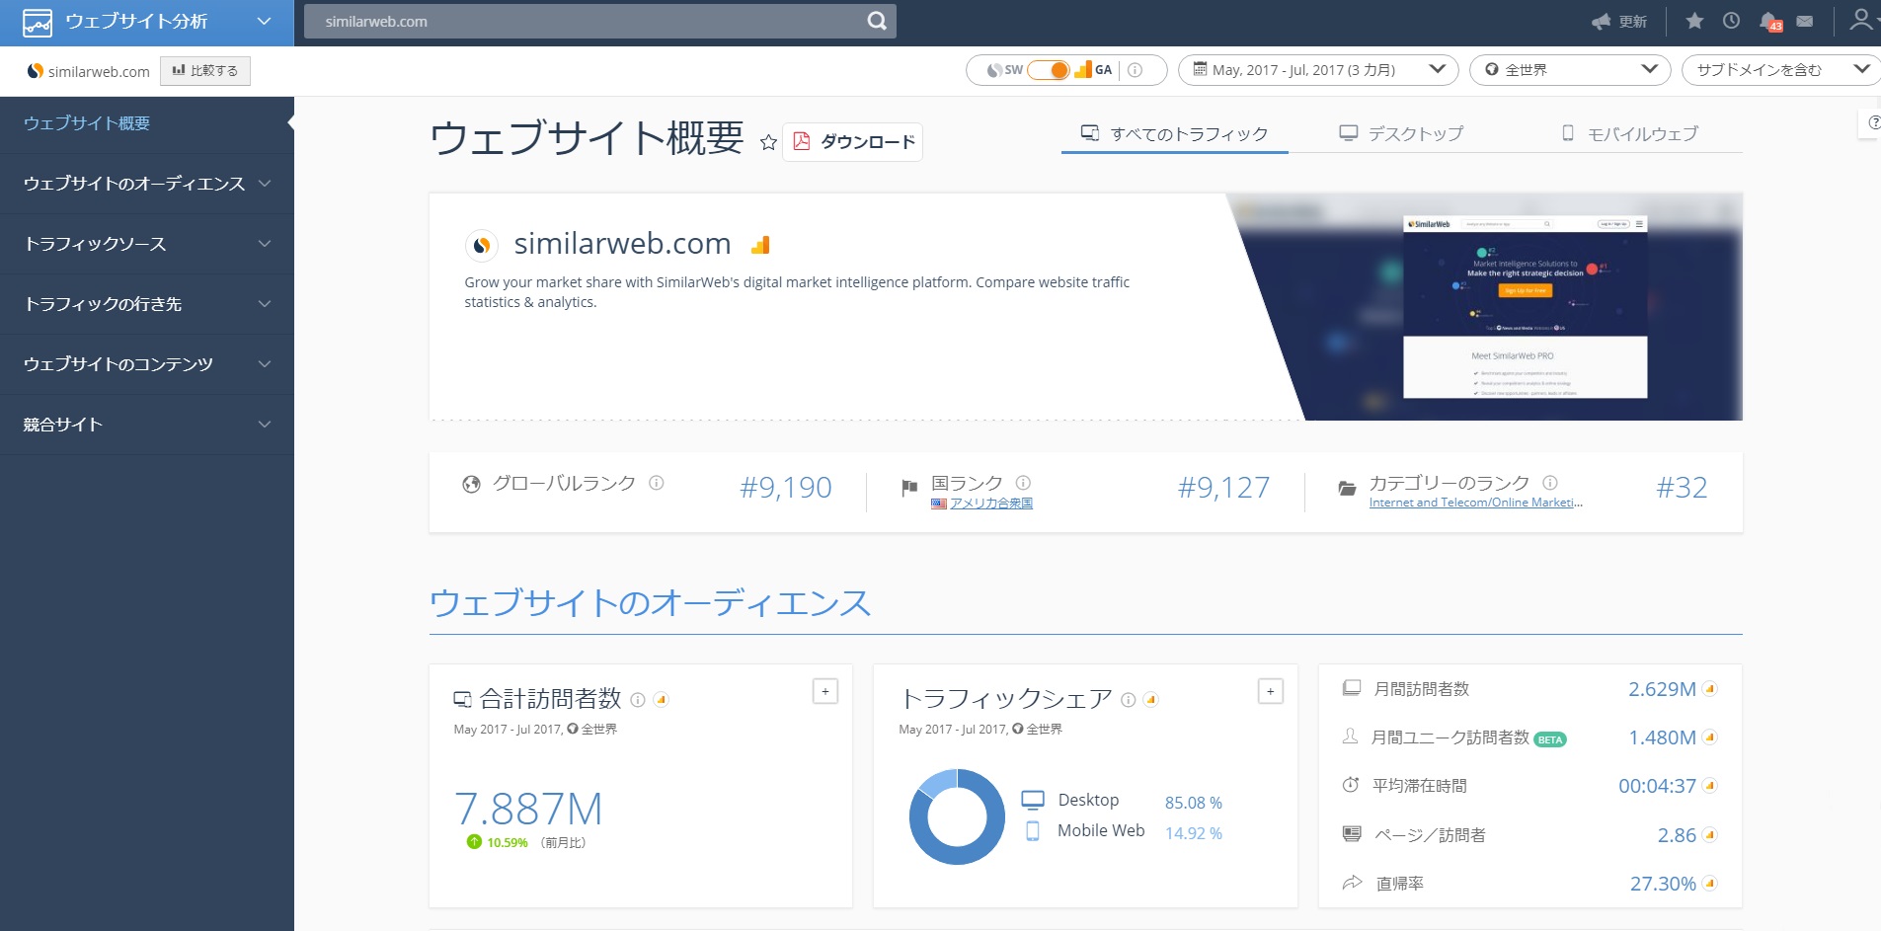Click the search magnifier icon in top bar
Viewport: 1881px width, 931px height.
[877, 21]
